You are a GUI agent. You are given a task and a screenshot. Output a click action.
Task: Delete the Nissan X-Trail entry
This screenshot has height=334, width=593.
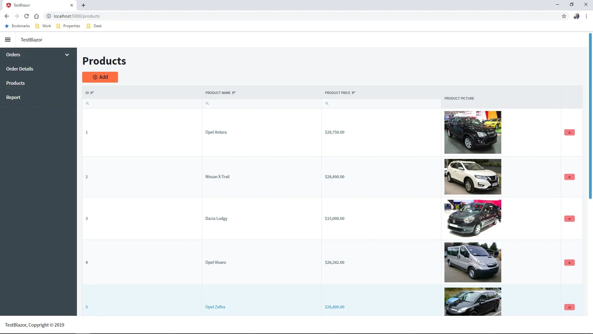pos(570,177)
